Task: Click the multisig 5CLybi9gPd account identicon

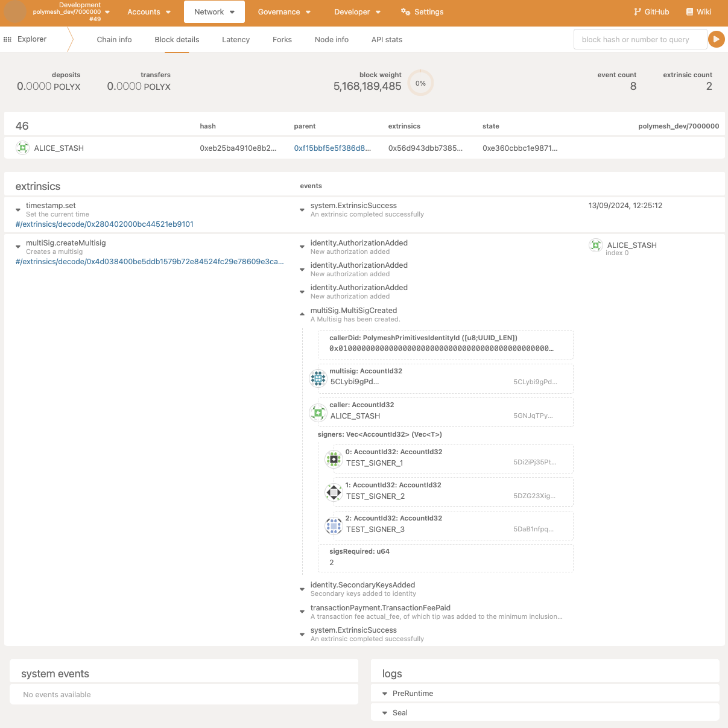Action: coord(318,378)
